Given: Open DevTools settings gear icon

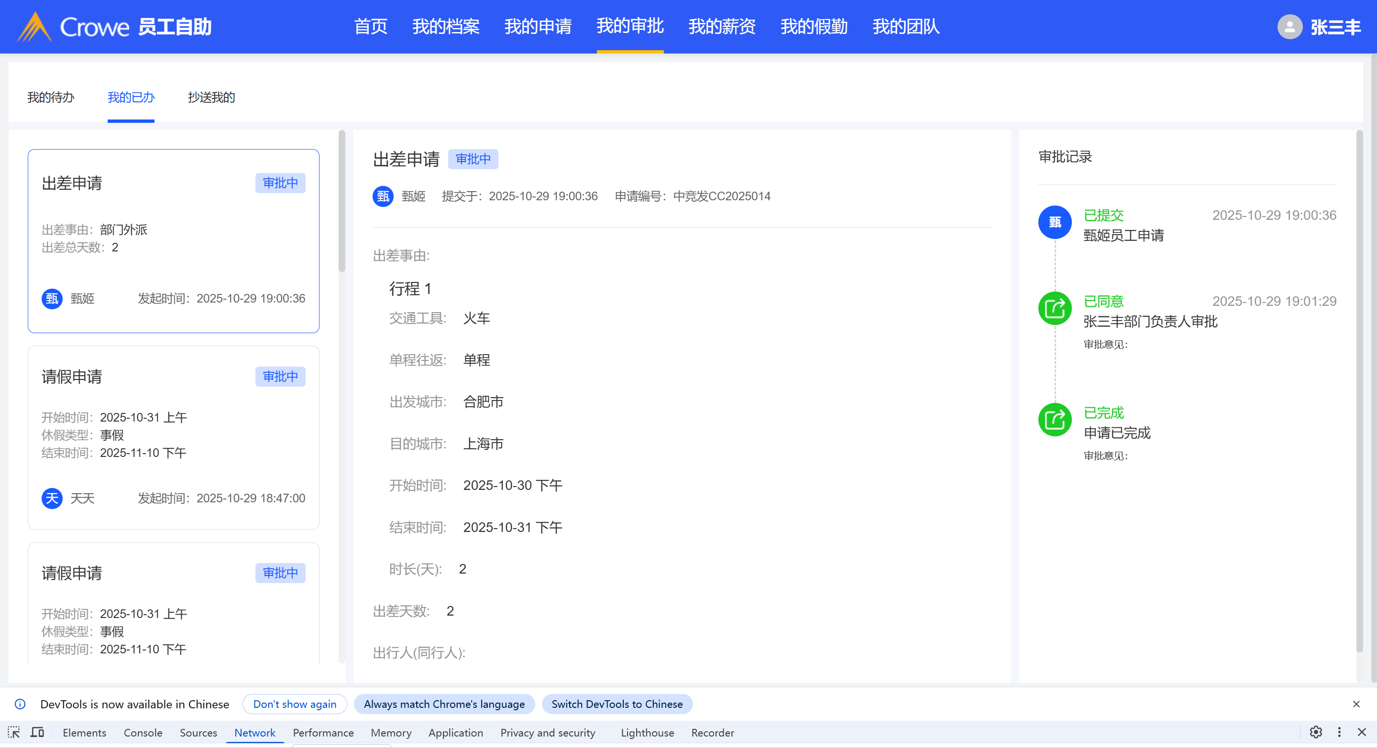Looking at the screenshot, I should (1315, 732).
